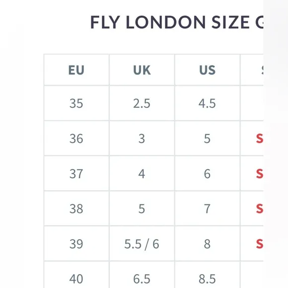Open the red link in the EU 39 row
The height and width of the screenshot is (288, 288).
260,244
